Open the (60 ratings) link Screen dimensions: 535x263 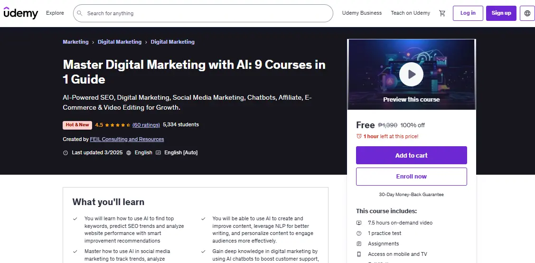click(146, 125)
